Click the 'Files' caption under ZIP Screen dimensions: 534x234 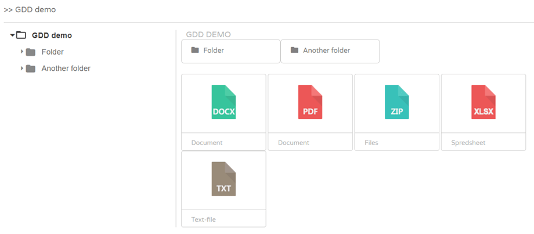[371, 143]
